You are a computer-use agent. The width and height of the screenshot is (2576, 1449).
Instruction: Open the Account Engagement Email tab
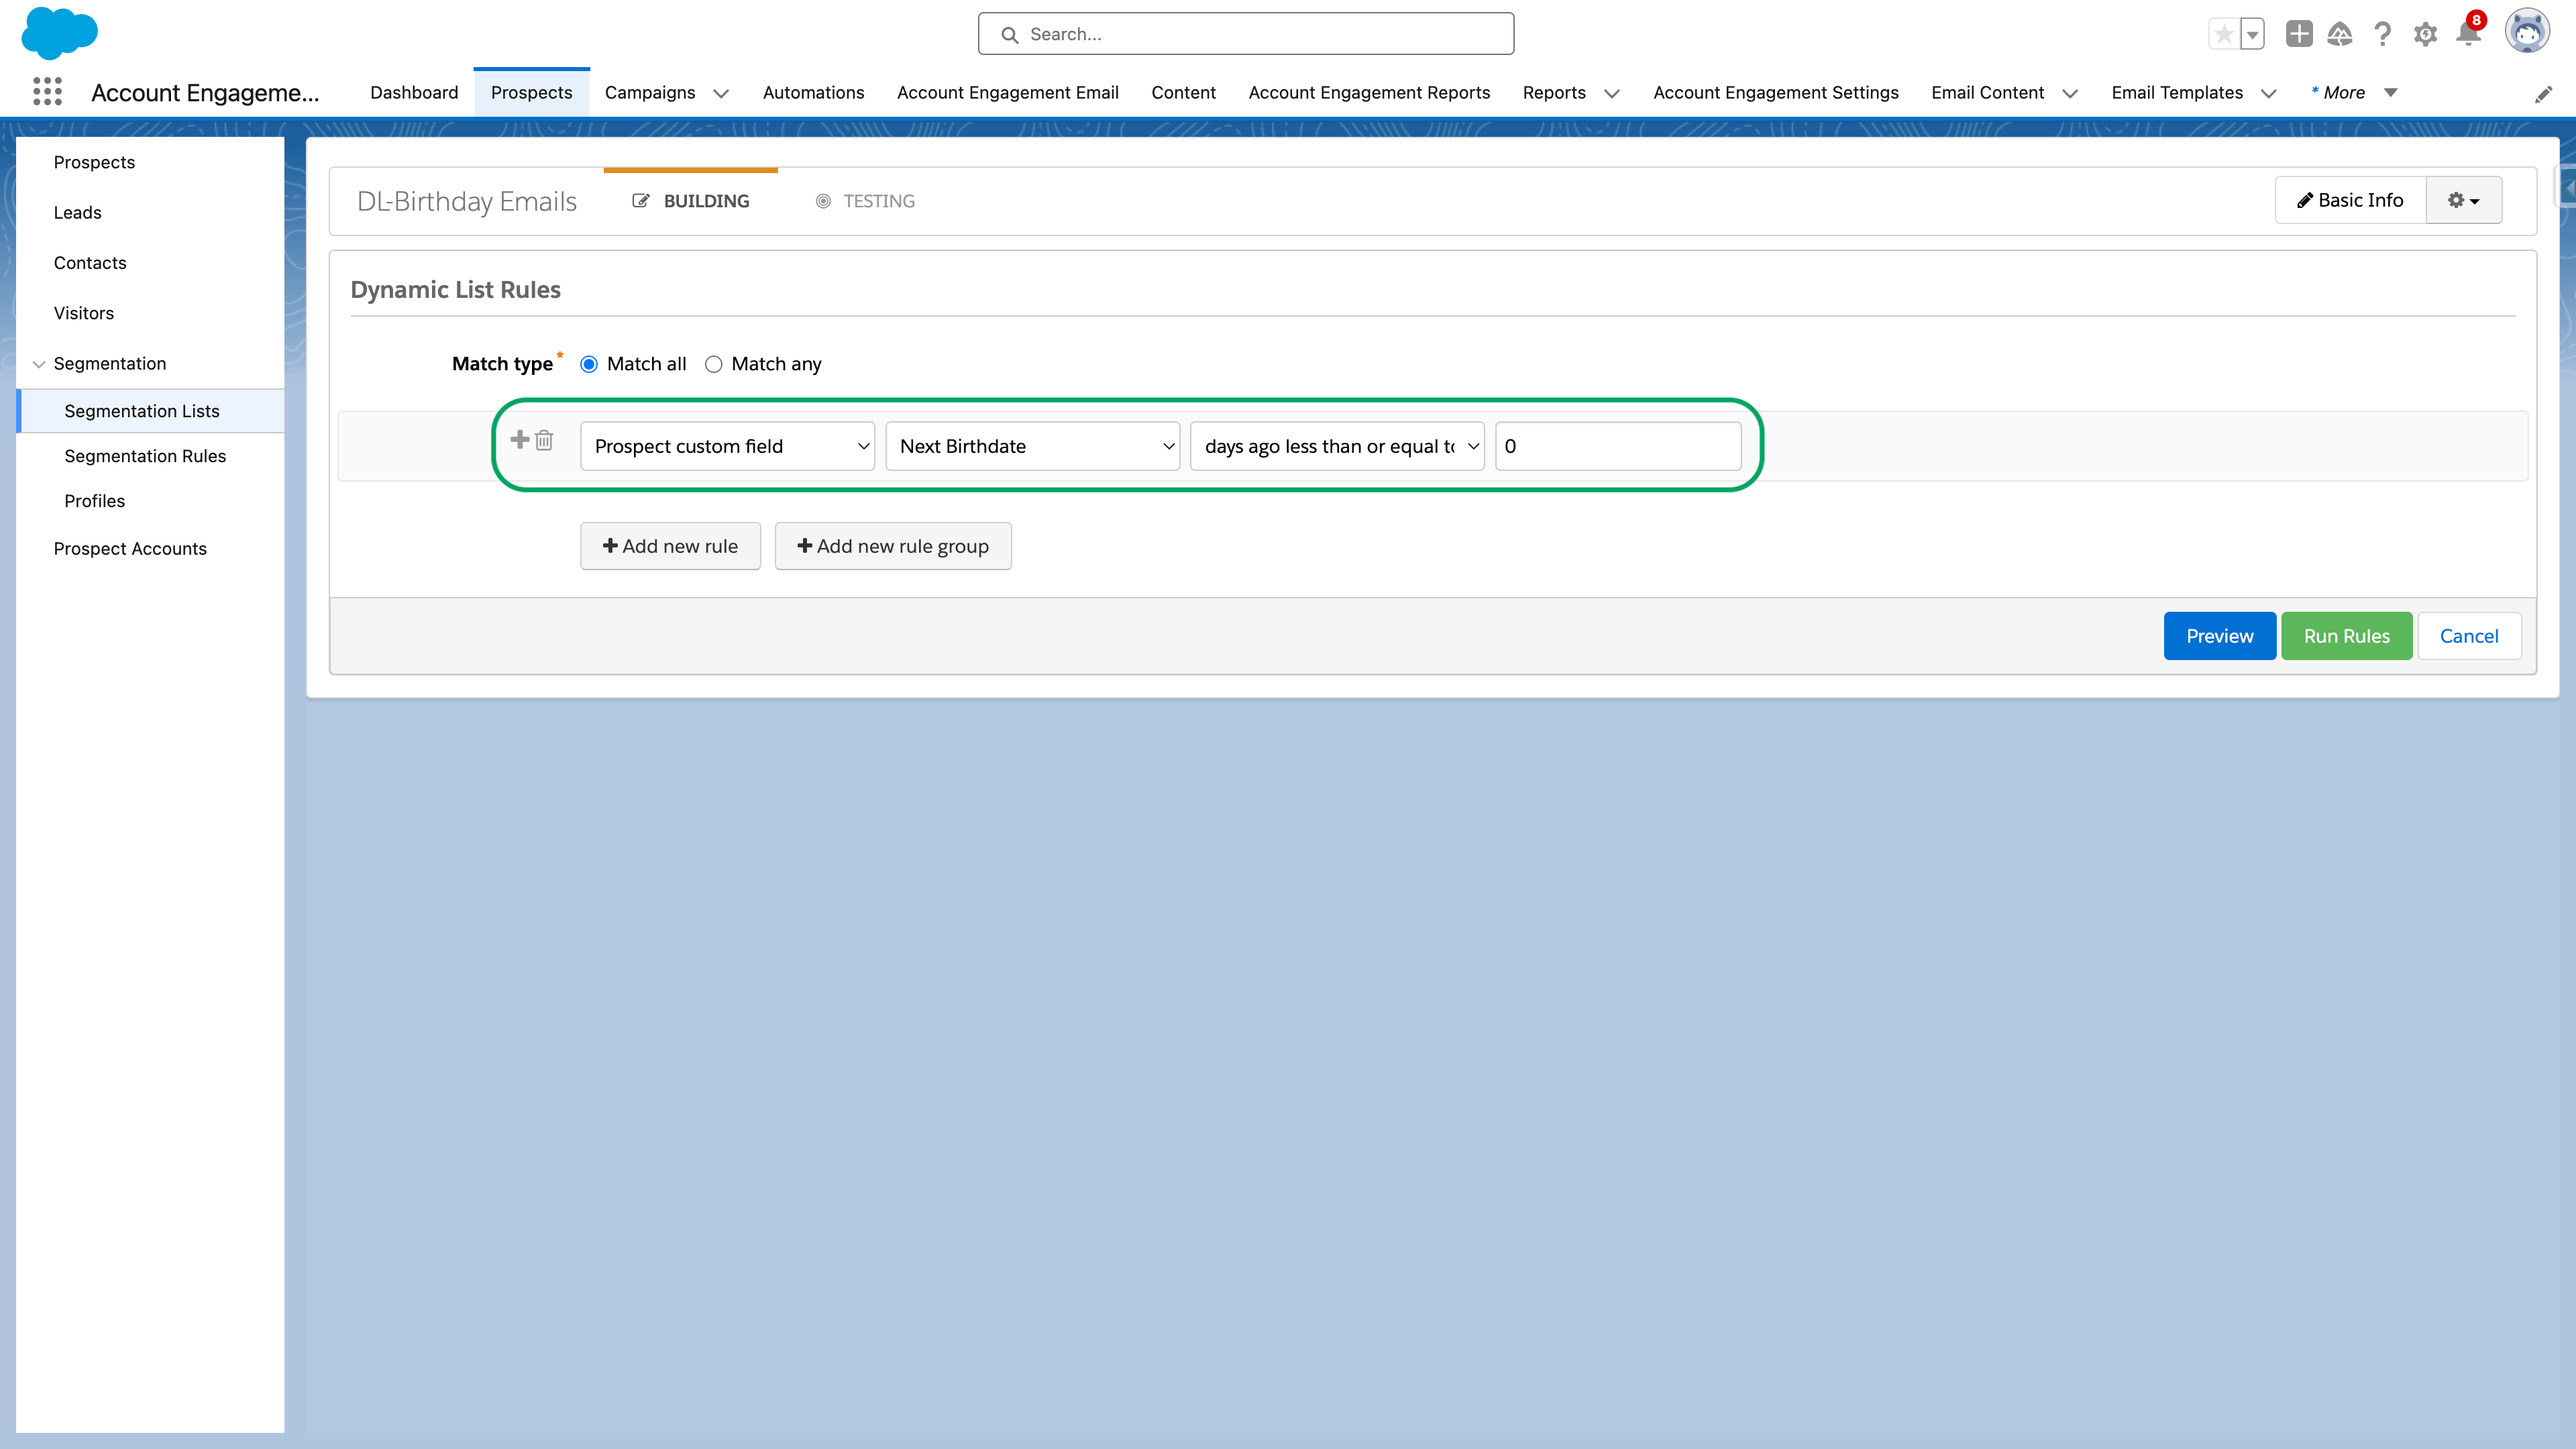coord(1007,93)
